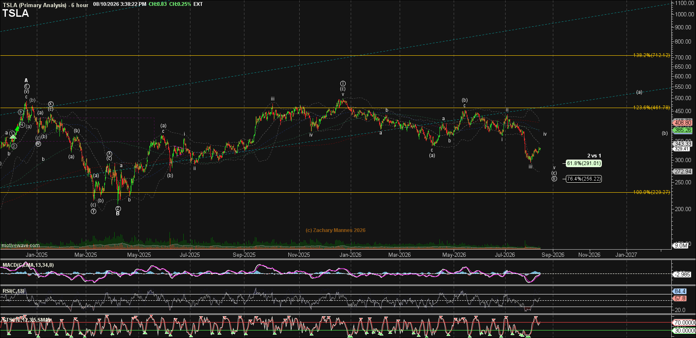
Task: Click the 700.00 price axis label
Action: pos(683,57)
